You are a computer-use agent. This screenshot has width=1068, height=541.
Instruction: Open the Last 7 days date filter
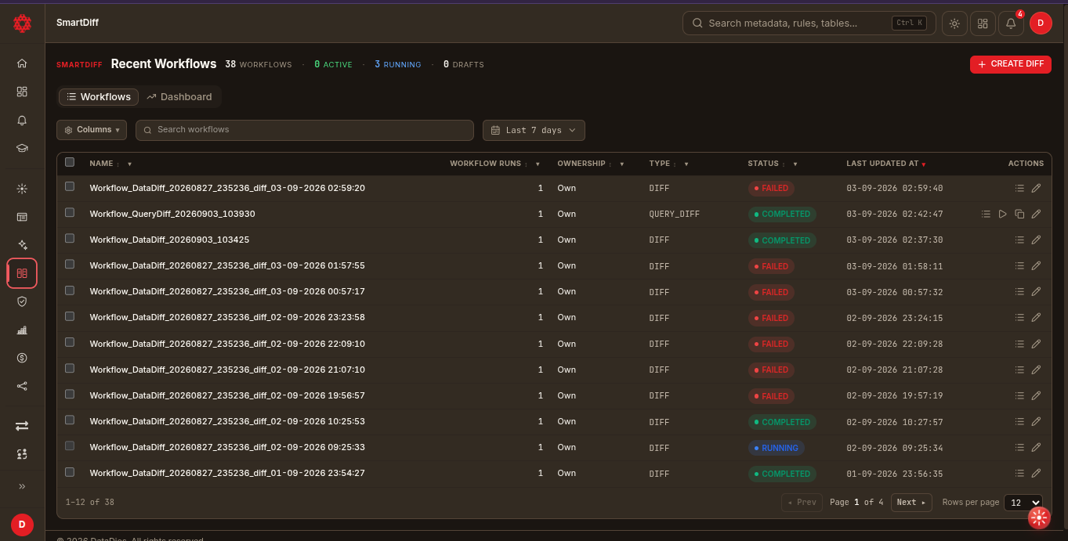pyautogui.click(x=534, y=130)
